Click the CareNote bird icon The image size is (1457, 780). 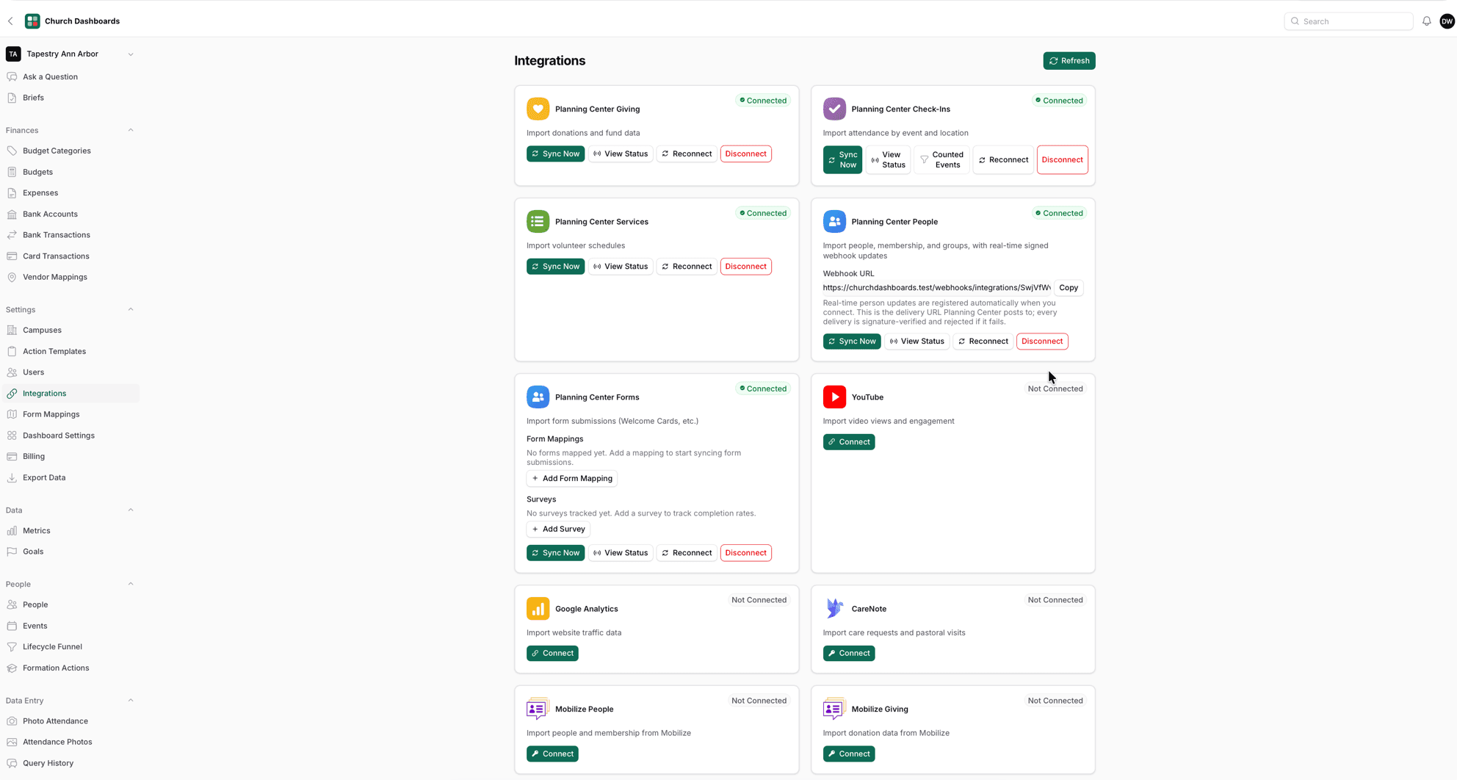[834, 609]
